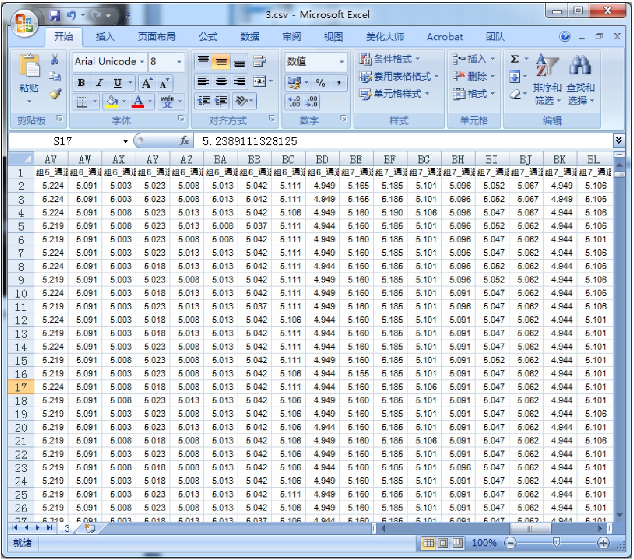
Task: Open the Acrobat ribbon tab
Action: pyautogui.click(x=444, y=37)
